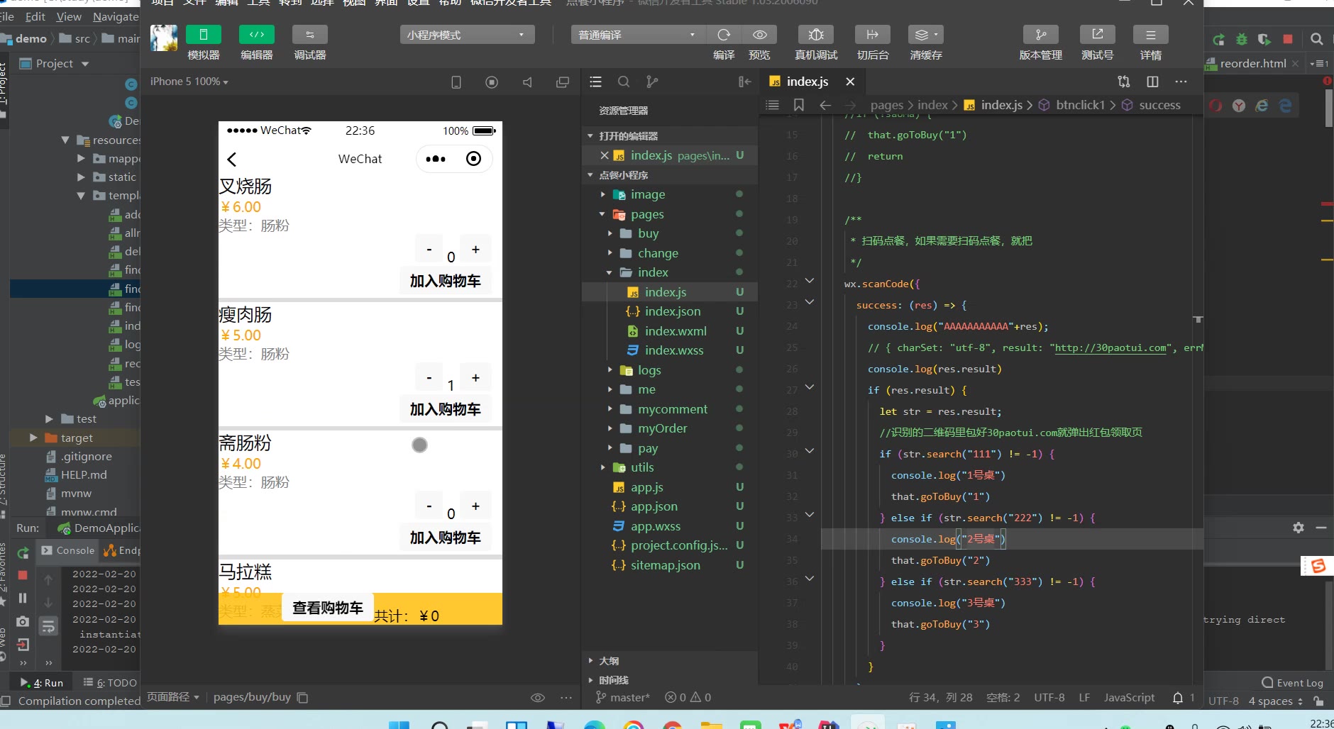Increase quantity of 瘦肉肠 with plus

click(475, 378)
